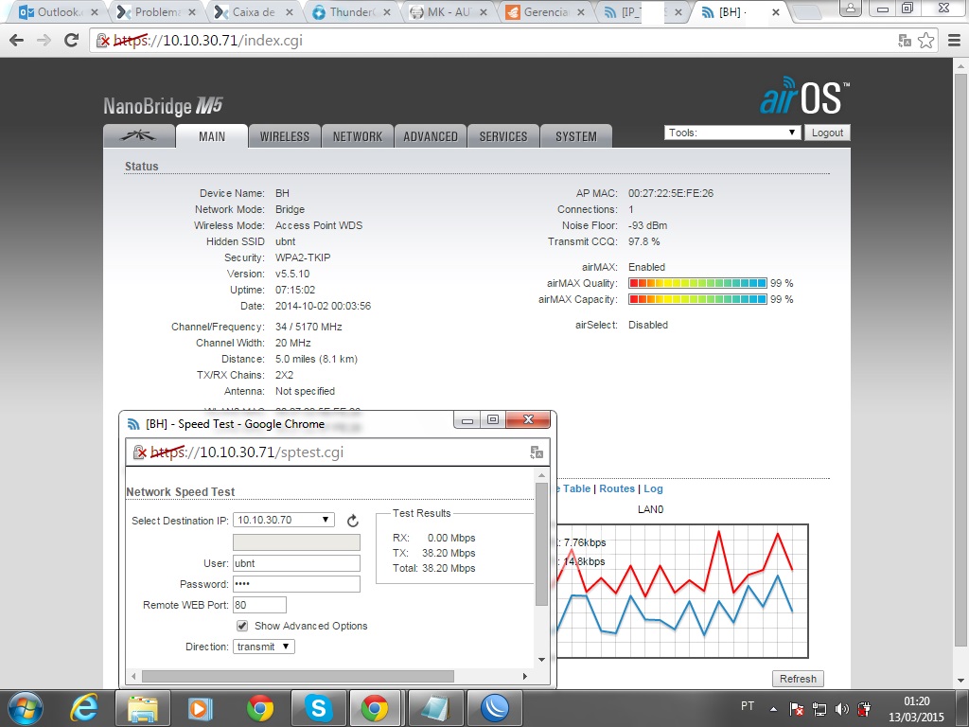969x727 pixels.
Task: Open the NETWORK tab
Action: pyautogui.click(x=357, y=136)
